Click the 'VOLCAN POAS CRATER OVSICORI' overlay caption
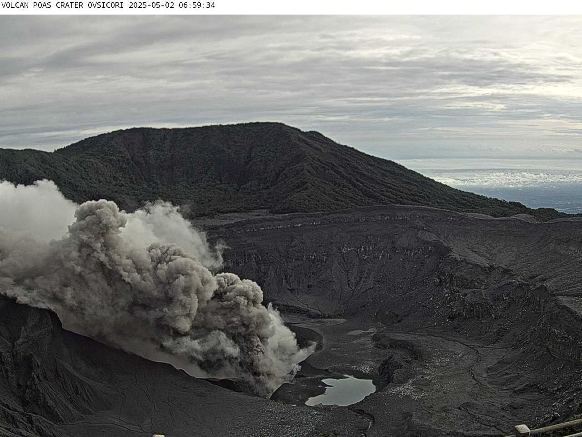 click(x=63, y=5)
